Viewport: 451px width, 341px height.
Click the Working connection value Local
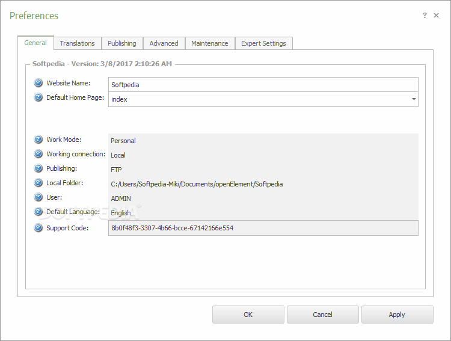point(118,155)
